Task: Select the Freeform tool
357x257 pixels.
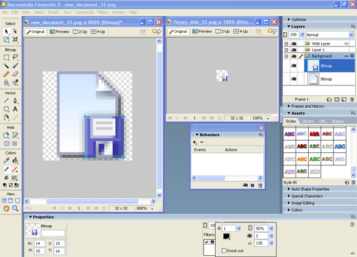Action: tap(6, 118)
